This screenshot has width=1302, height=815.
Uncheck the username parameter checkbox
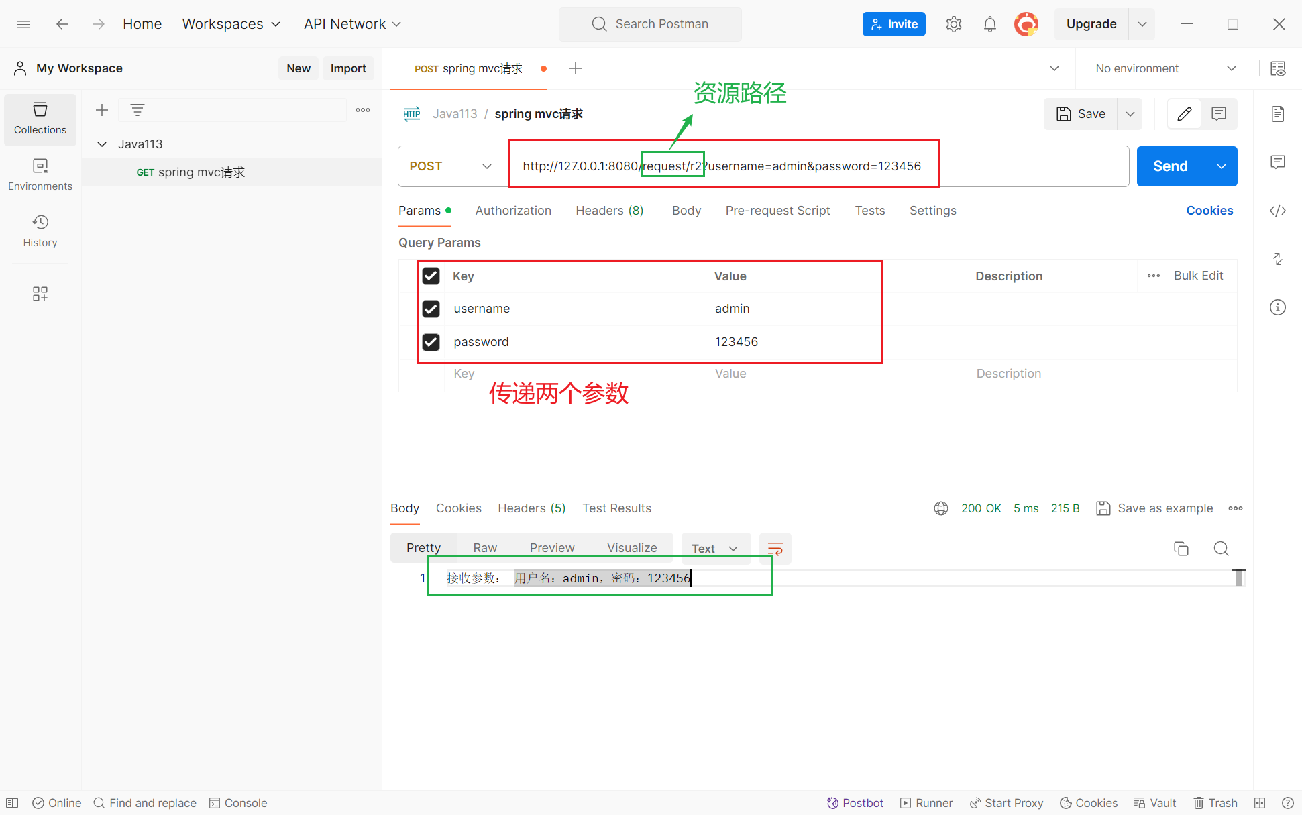[x=431, y=309]
